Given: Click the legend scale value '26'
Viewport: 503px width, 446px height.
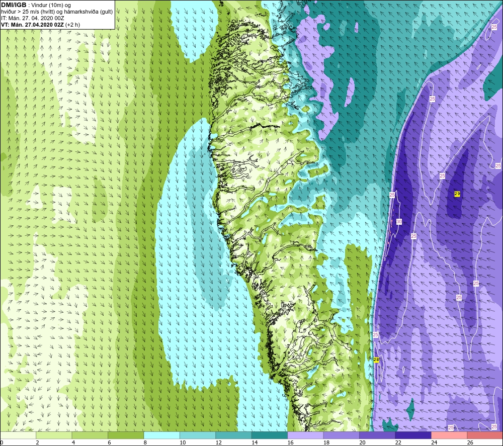Looking at the screenshot, I should tap(470, 442).
